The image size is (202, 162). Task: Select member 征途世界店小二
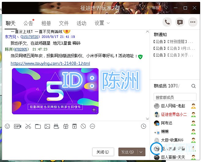click(x=174, y=115)
